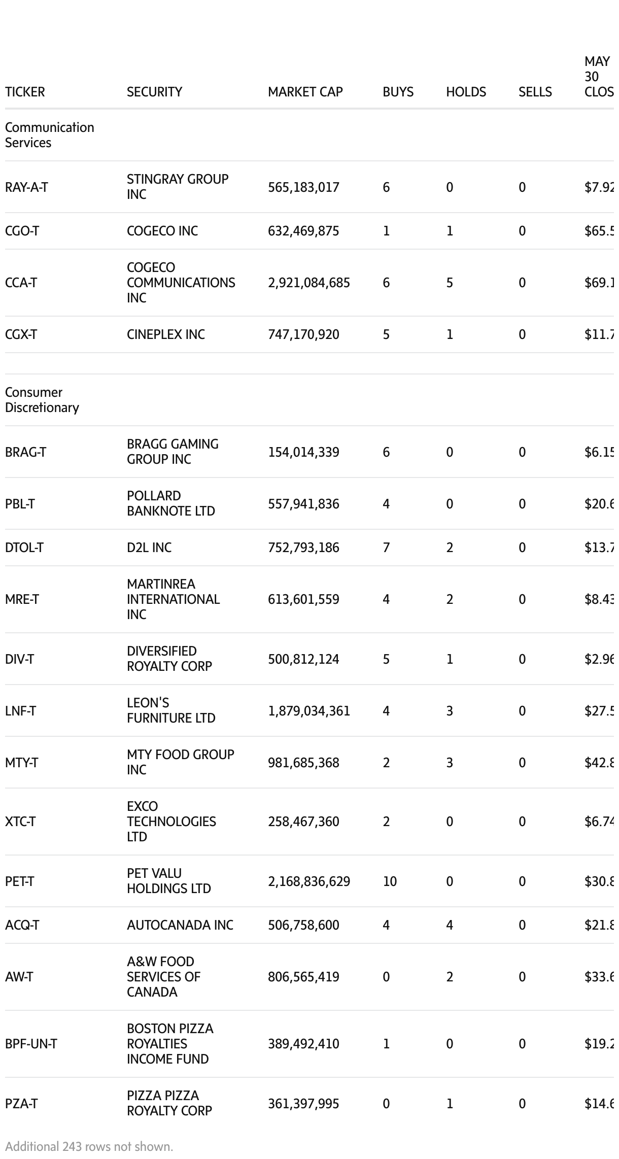Screen dimensions: 619x1159
Task: Select the RAY-A-T ticker cell
Action: point(26,187)
